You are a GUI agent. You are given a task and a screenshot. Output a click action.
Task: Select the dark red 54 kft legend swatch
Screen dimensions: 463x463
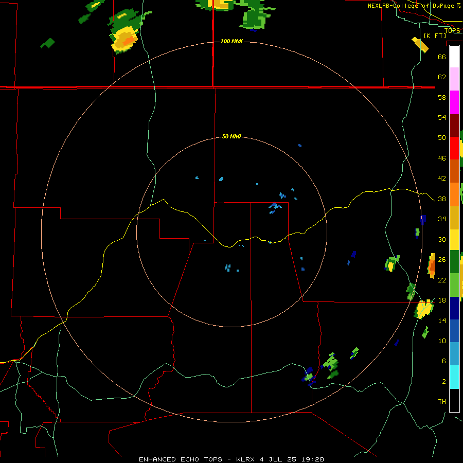tap(454, 126)
